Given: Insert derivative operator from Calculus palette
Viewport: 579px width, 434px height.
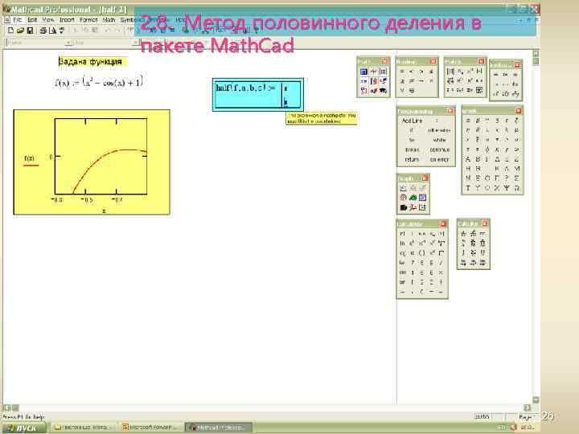Looking at the screenshot, I should pos(463,233).
